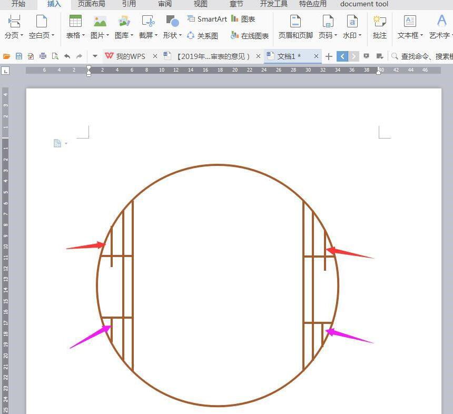Switch to the 2019年...审表的意见 document tab
Viewport: 453px width, 414px height.
pyautogui.click(x=213, y=56)
